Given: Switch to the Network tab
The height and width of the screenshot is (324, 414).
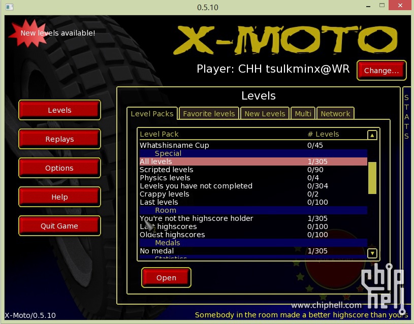Looking at the screenshot, I should pyautogui.click(x=335, y=114).
